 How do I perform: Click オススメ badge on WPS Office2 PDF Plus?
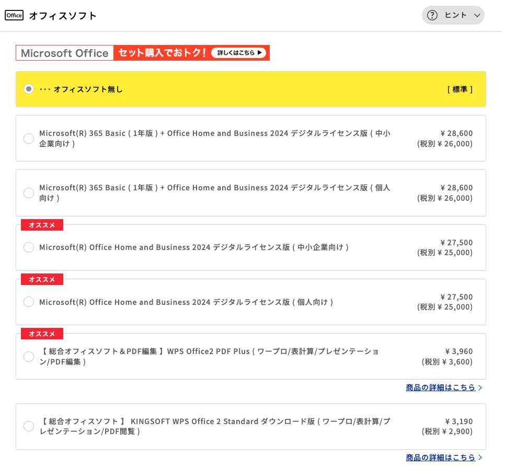pyautogui.click(x=42, y=334)
